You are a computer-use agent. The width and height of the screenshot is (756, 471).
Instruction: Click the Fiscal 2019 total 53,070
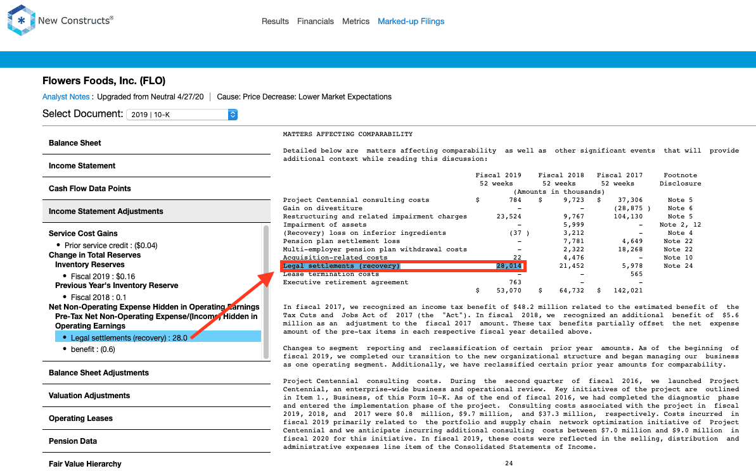(x=509, y=291)
